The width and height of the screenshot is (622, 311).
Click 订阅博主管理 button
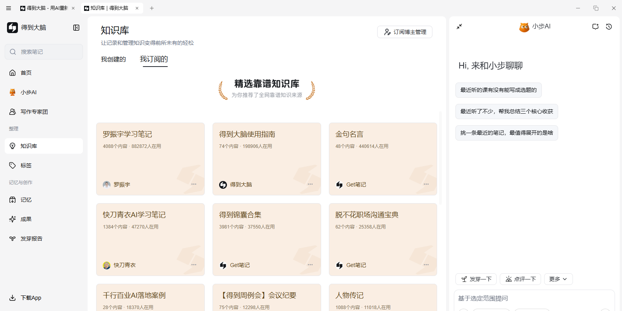tap(405, 32)
